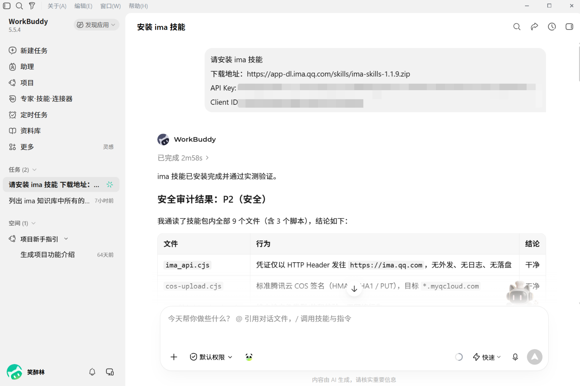Click the 笑醉林 user avatar
The height and width of the screenshot is (386, 580).
[x=15, y=372]
